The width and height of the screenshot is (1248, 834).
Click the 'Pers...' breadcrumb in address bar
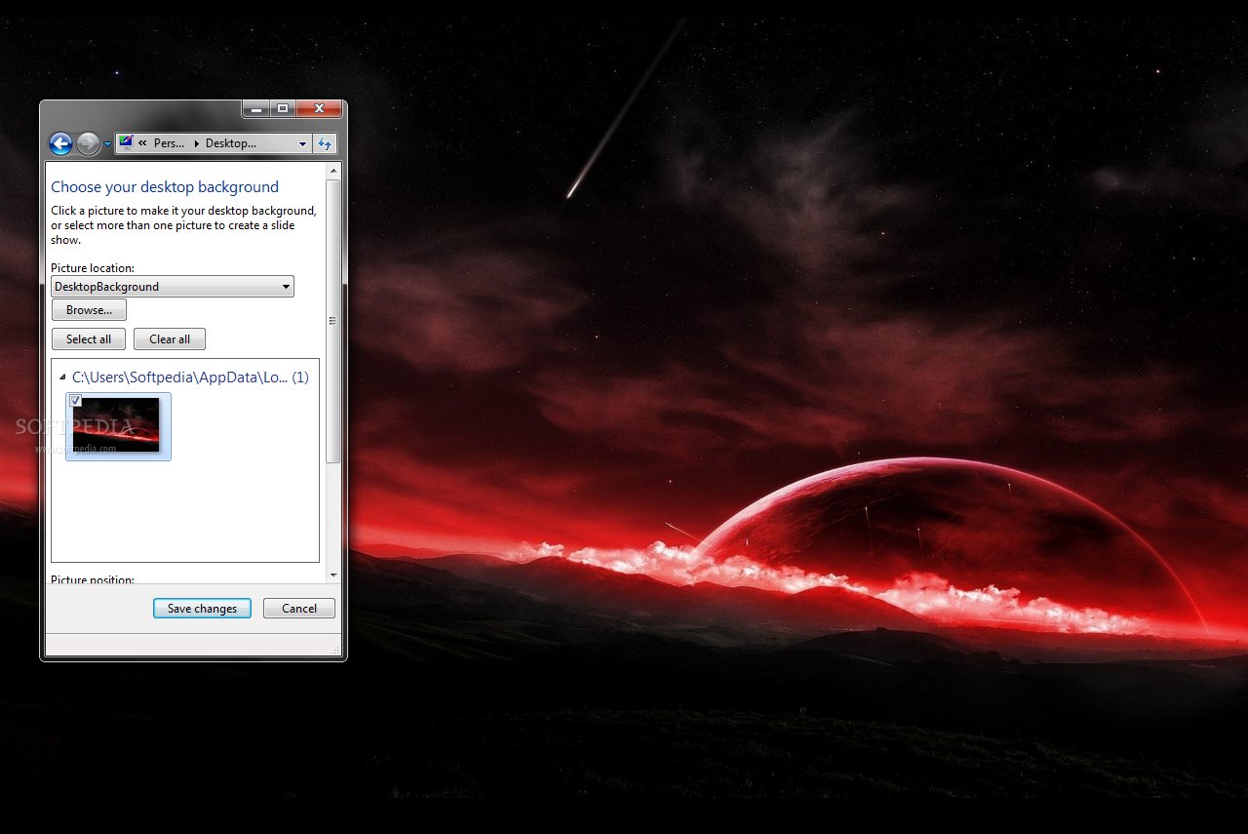tap(170, 143)
